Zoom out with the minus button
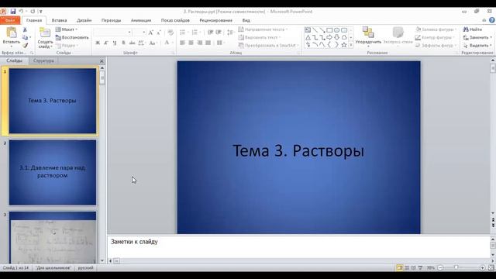This screenshot has height=279, width=496. point(440,268)
